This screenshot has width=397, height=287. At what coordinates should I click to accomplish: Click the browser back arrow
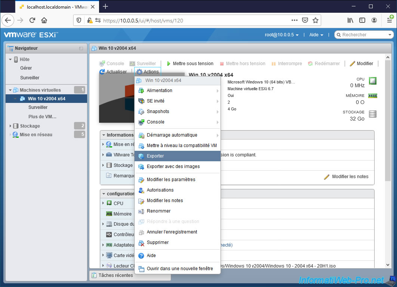pyautogui.click(x=8, y=20)
